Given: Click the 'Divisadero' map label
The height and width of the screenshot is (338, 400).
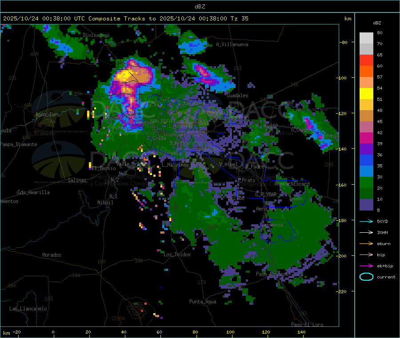Looking at the screenshot, I should [96, 35].
